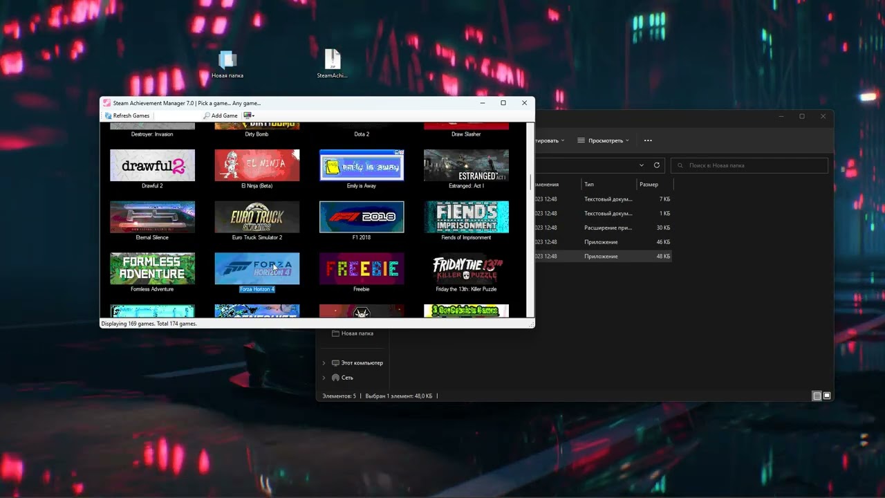Open the game filter dropdown next to Add Game
The height and width of the screenshot is (498, 885).
pos(249,116)
